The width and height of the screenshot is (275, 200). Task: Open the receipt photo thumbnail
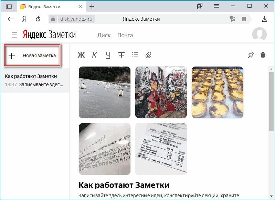click(x=161, y=149)
